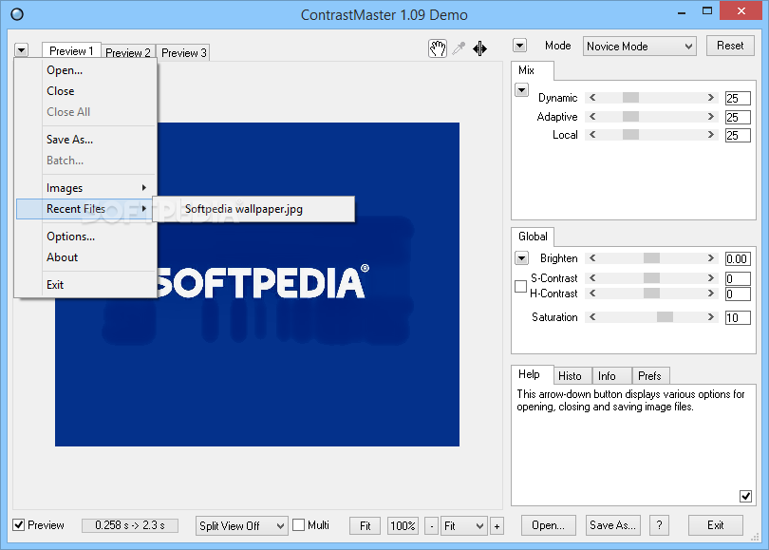
Task: Switch to the Preview 3 tab
Action: (x=184, y=52)
